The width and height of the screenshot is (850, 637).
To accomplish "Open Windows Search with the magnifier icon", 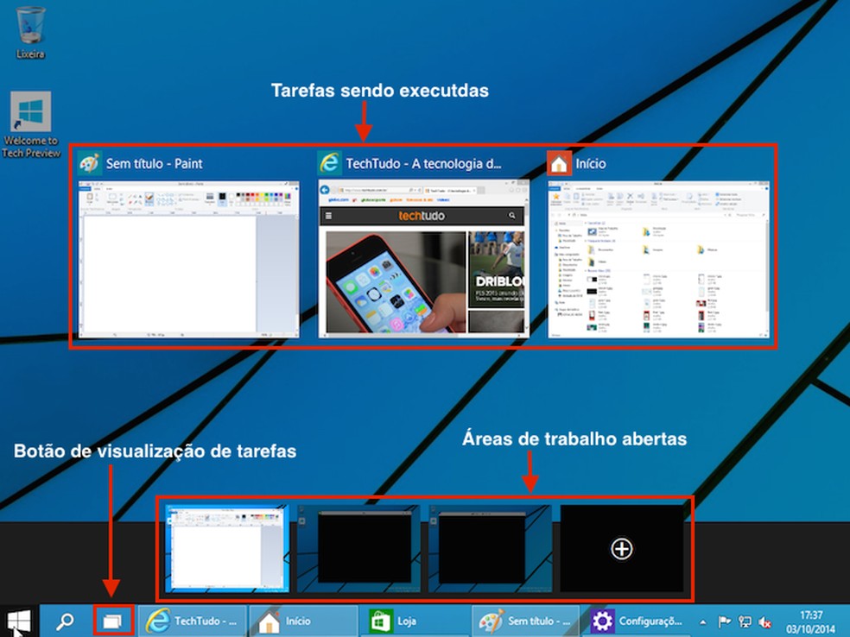I will click(65, 620).
